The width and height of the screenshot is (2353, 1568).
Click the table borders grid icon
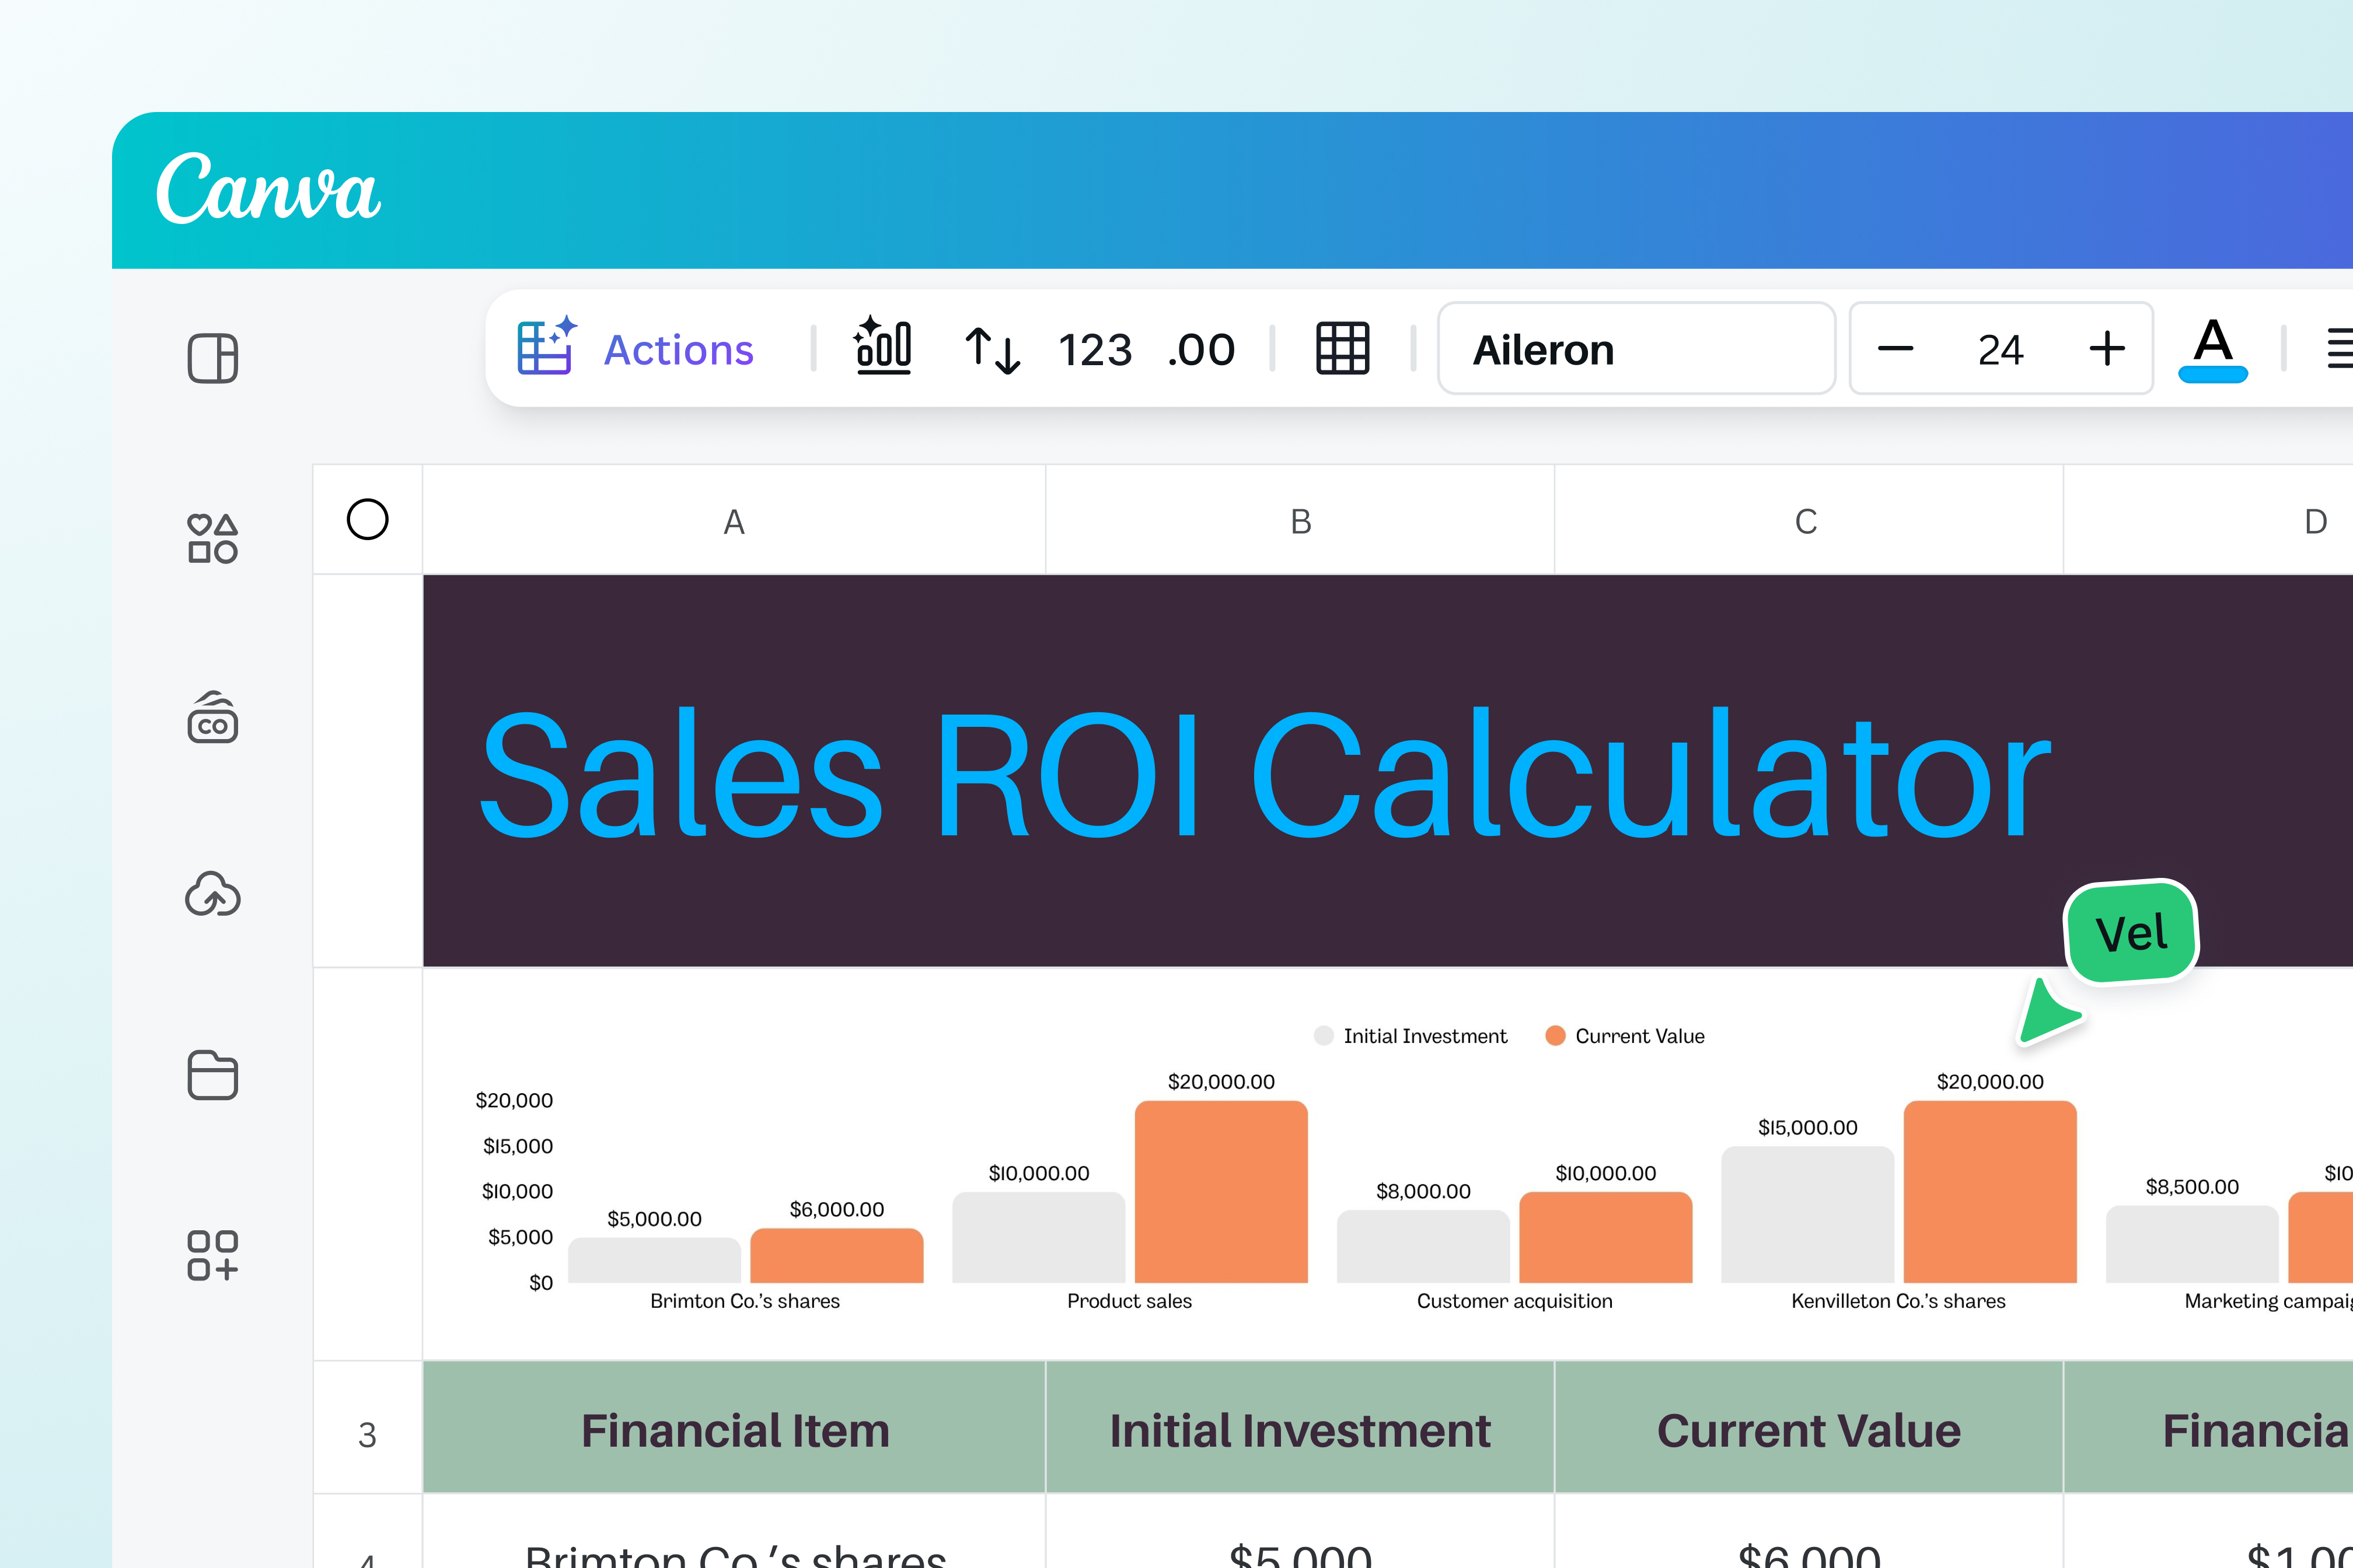click(x=1343, y=348)
